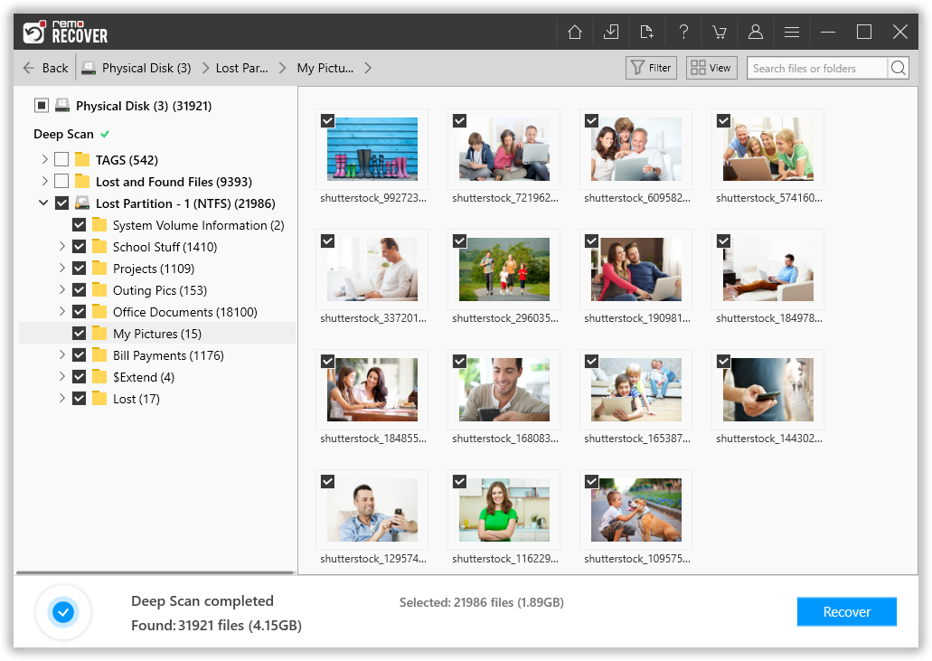Click the shopping cart purchase icon
The width and height of the screenshot is (932, 661).
(x=720, y=31)
